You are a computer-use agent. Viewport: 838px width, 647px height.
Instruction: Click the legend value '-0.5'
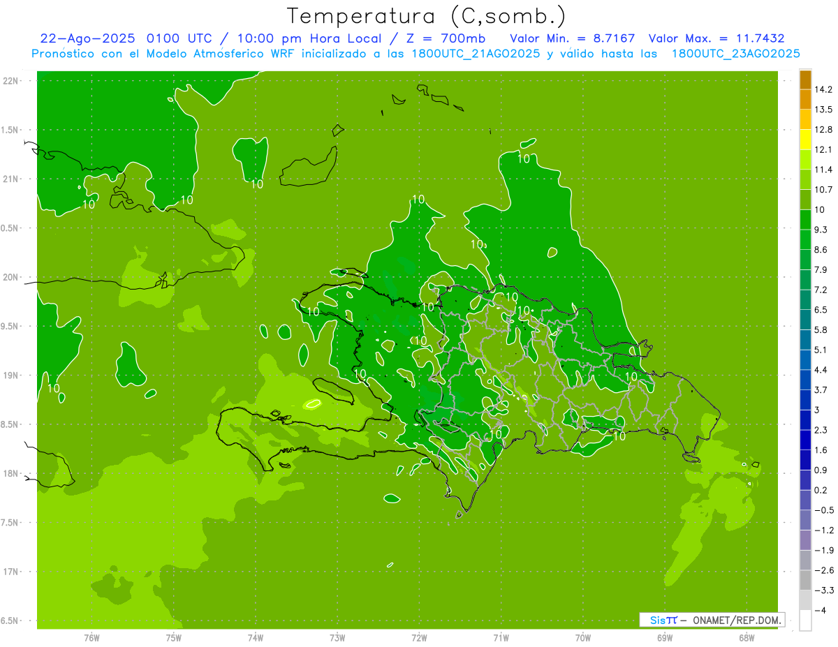click(x=823, y=510)
